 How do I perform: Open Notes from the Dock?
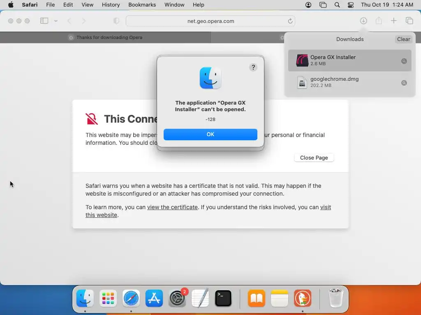[x=280, y=298]
